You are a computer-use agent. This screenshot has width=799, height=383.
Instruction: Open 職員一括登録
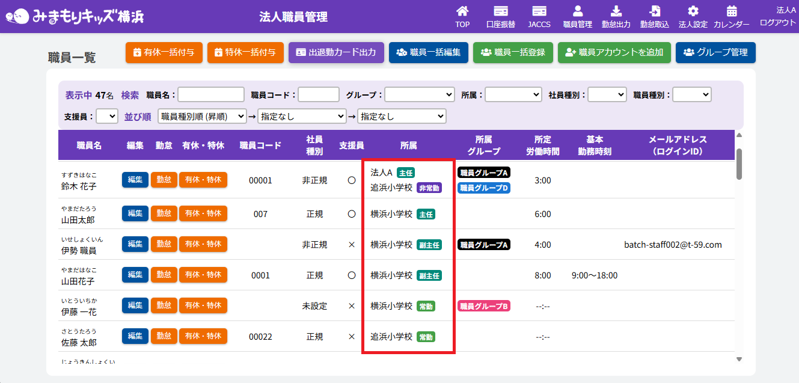pyautogui.click(x=513, y=52)
